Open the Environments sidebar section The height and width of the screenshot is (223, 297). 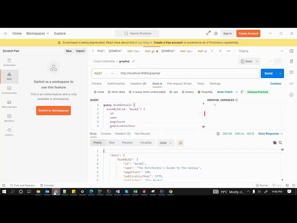(x=9, y=90)
